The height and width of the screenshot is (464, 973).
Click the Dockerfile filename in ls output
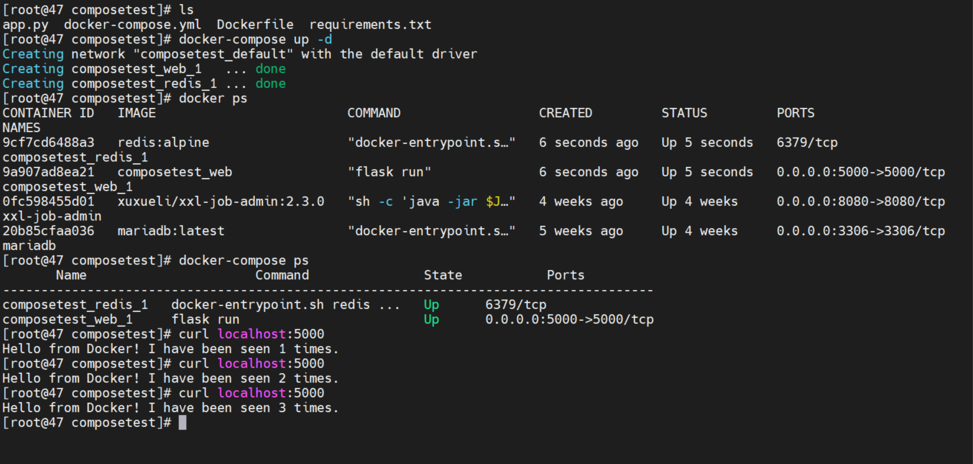(x=255, y=25)
